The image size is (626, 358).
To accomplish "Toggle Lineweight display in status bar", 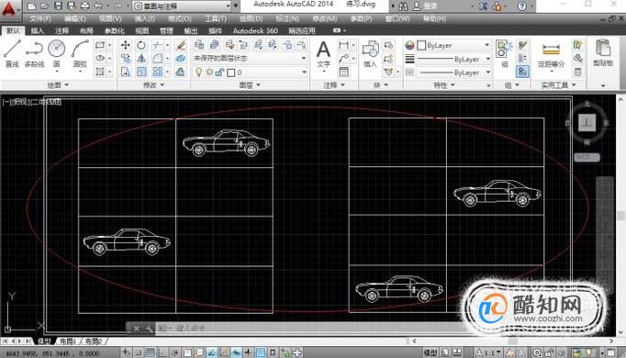I will (248, 352).
